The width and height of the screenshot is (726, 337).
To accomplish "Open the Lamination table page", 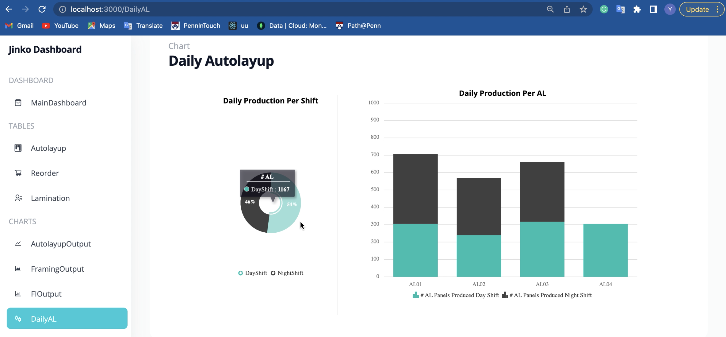I will [x=50, y=198].
